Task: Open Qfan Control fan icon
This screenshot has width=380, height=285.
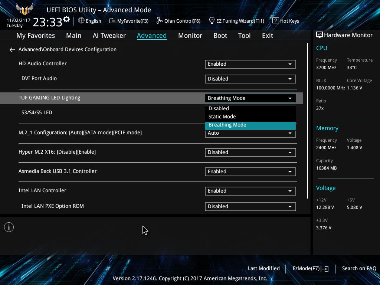Action: click(160, 21)
